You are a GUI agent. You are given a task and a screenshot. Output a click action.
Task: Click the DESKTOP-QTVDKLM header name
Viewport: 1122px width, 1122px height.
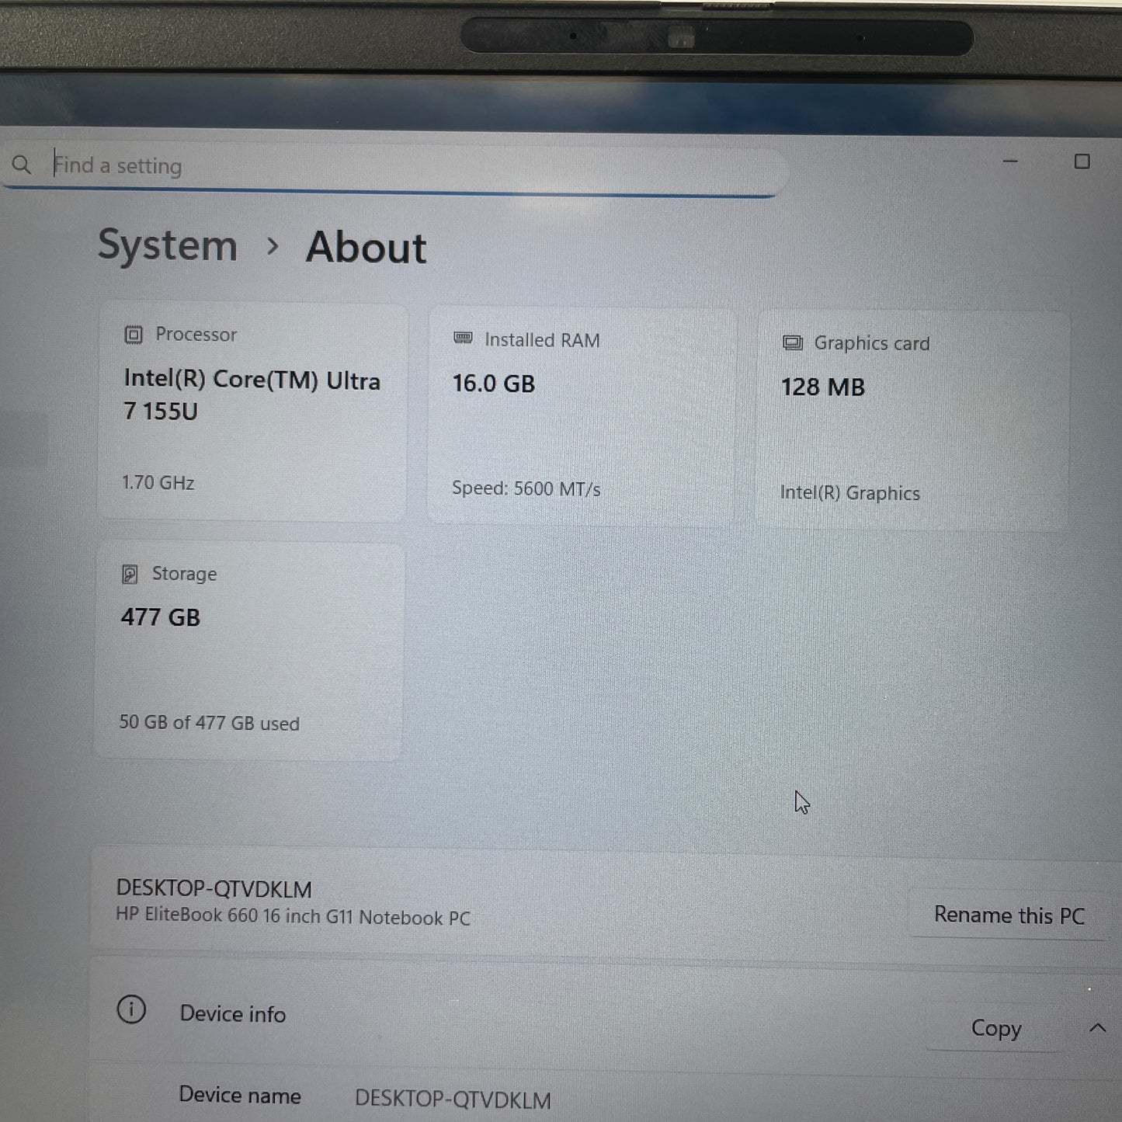[214, 889]
